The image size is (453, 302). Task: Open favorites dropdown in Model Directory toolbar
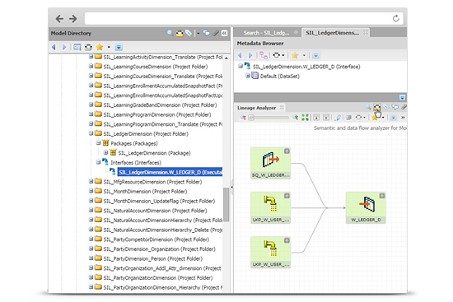109,47
